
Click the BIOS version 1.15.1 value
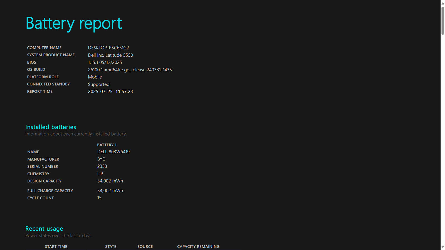(x=105, y=62)
